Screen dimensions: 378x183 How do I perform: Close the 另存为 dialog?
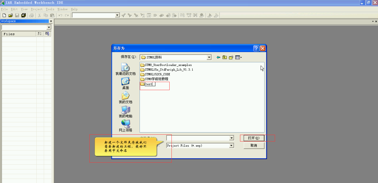tap(263, 48)
